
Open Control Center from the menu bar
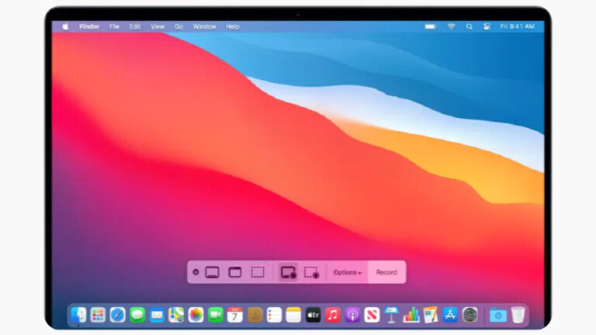pos(487,26)
